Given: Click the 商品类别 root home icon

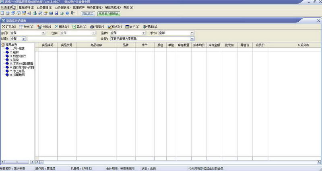Looking at the screenshot, I should point(3,45).
